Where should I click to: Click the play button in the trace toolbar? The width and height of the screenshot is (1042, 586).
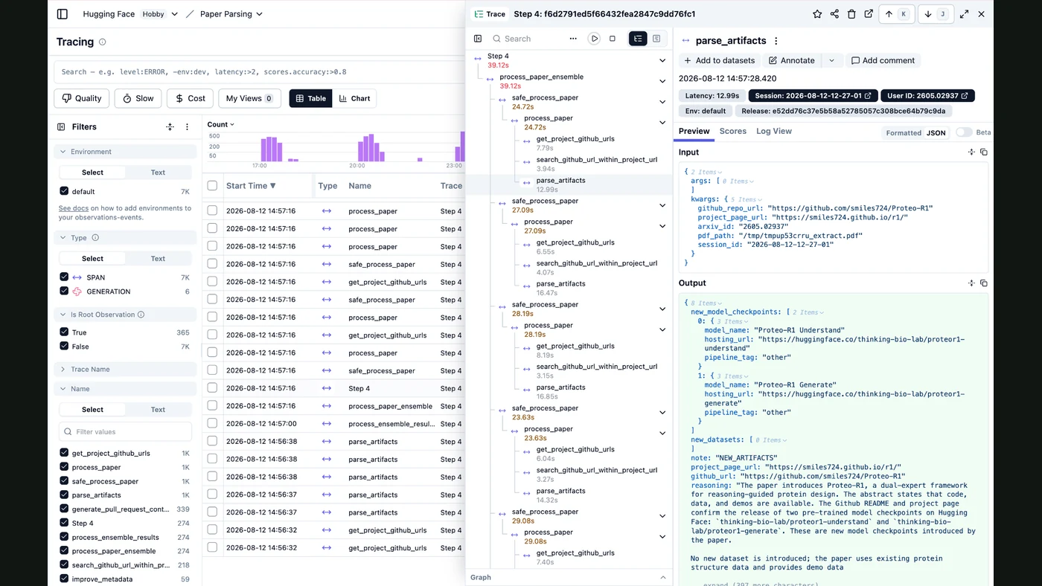[x=594, y=39]
